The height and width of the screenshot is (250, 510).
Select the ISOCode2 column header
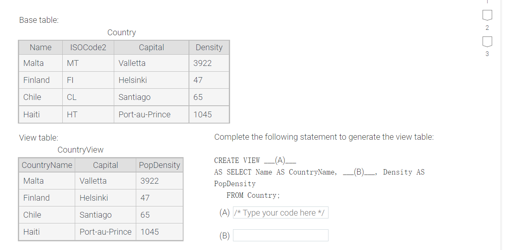88,47
